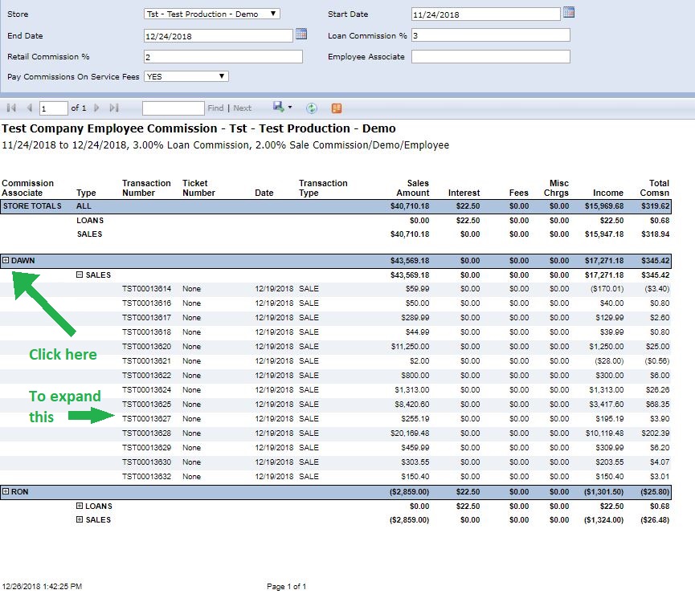Click transaction TST00013632
The height and width of the screenshot is (594, 695).
tap(147, 477)
